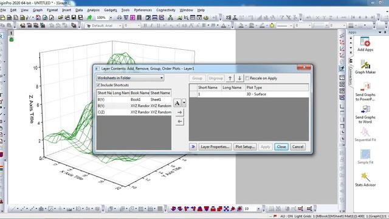The width and height of the screenshot is (389, 219).
Task: Open the Connectivity menu
Action: click(x=166, y=10)
